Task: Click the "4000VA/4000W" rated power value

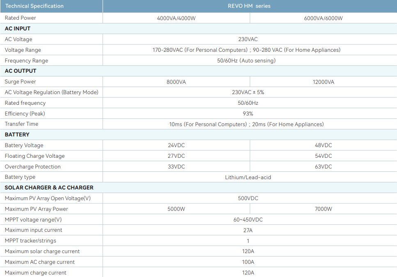Action: (176, 18)
